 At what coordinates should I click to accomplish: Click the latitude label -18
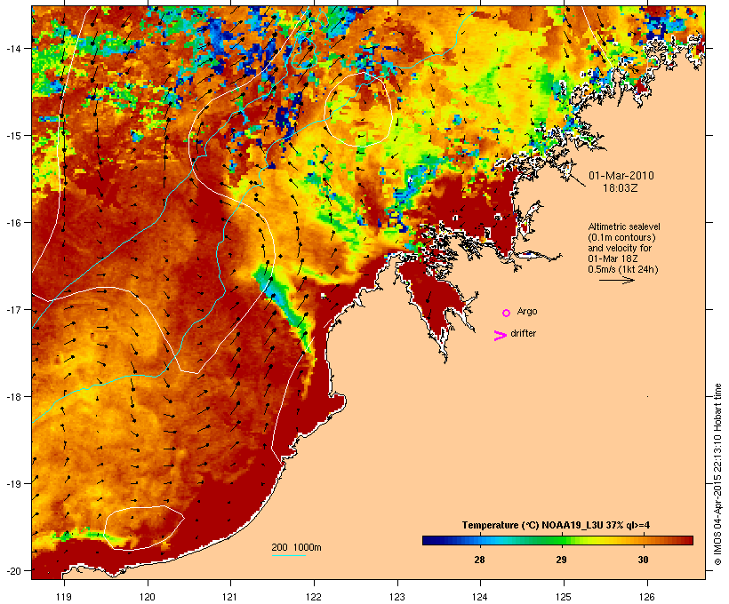click(13, 397)
